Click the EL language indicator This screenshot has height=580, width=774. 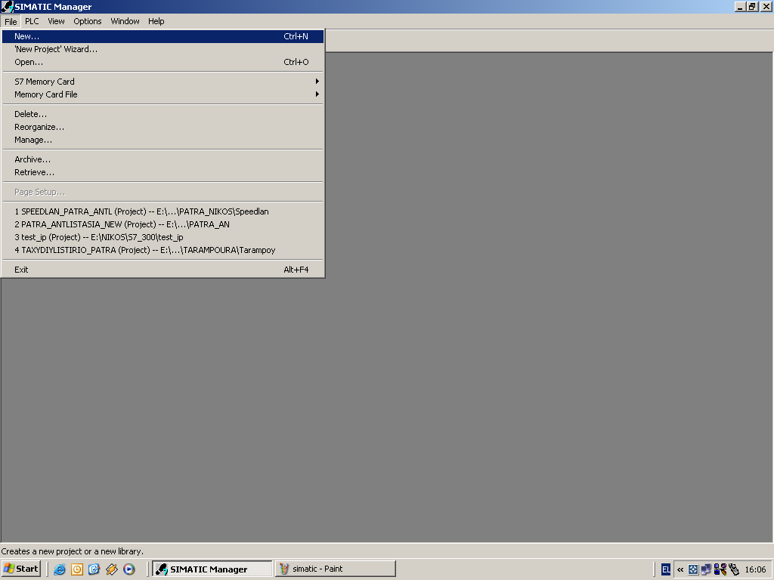tap(666, 569)
